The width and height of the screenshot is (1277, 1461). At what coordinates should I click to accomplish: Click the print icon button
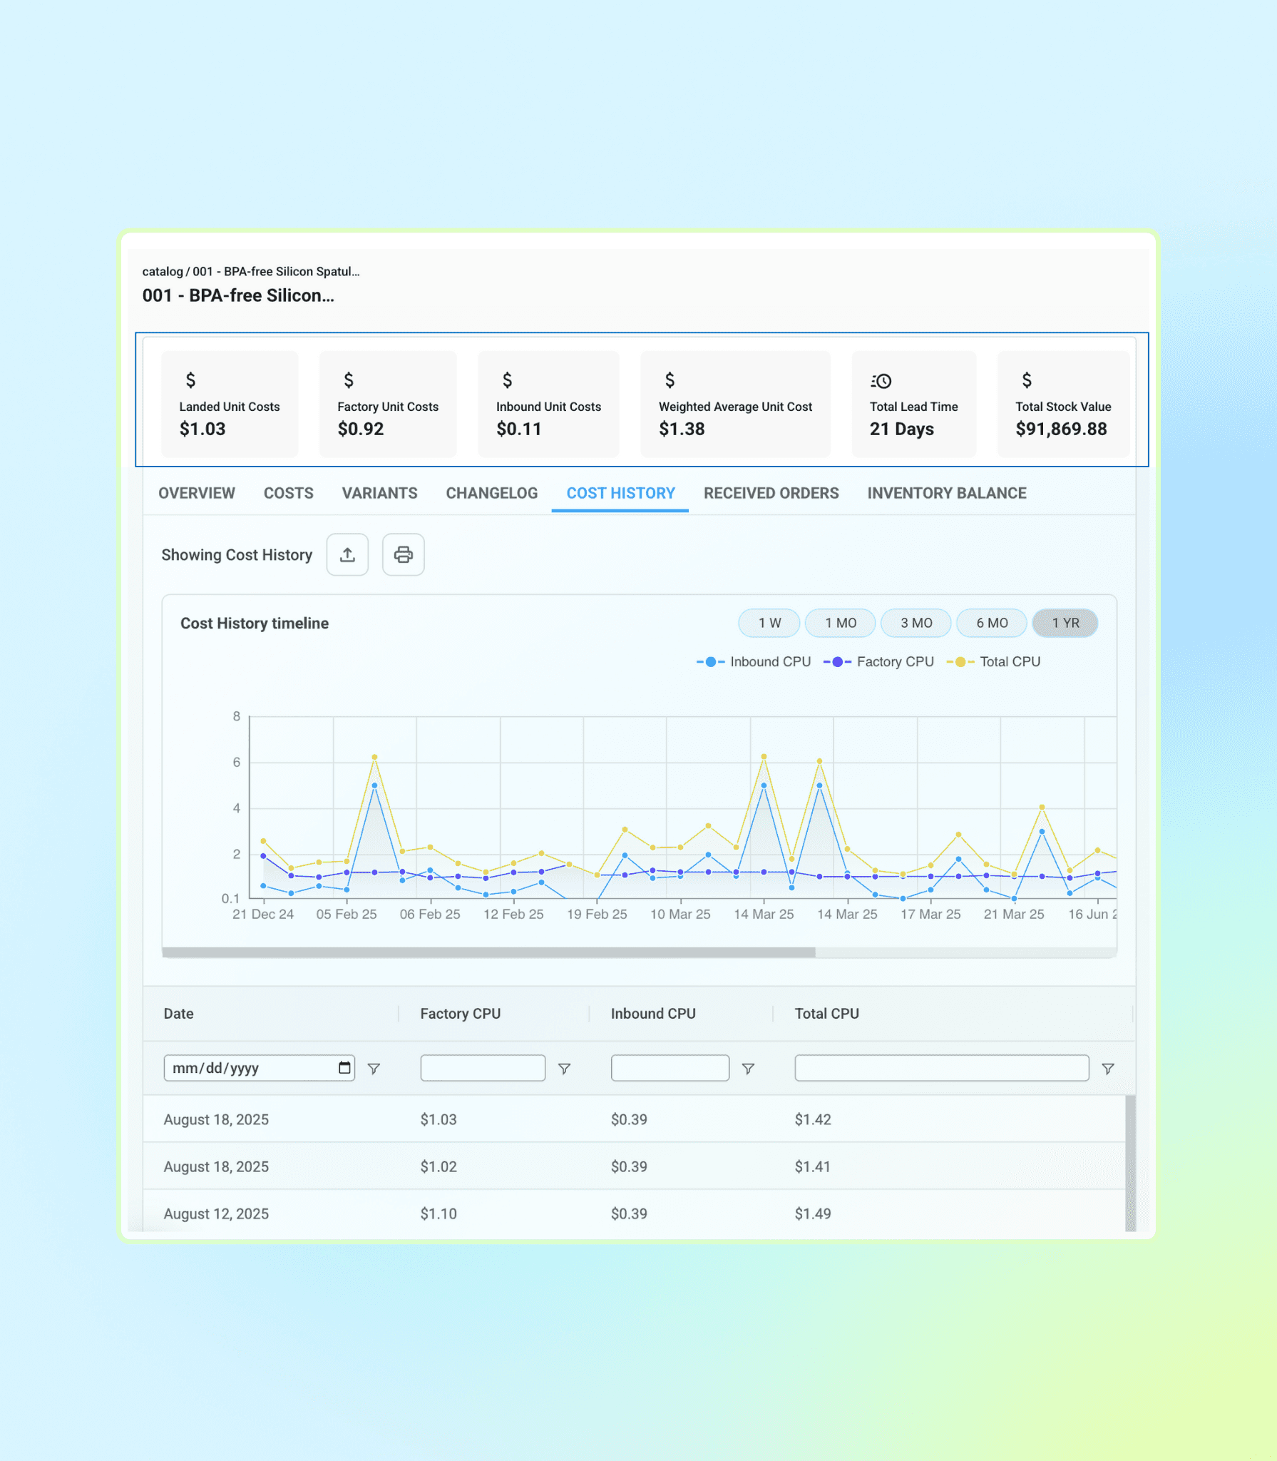pyautogui.click(x=404, y=554)
